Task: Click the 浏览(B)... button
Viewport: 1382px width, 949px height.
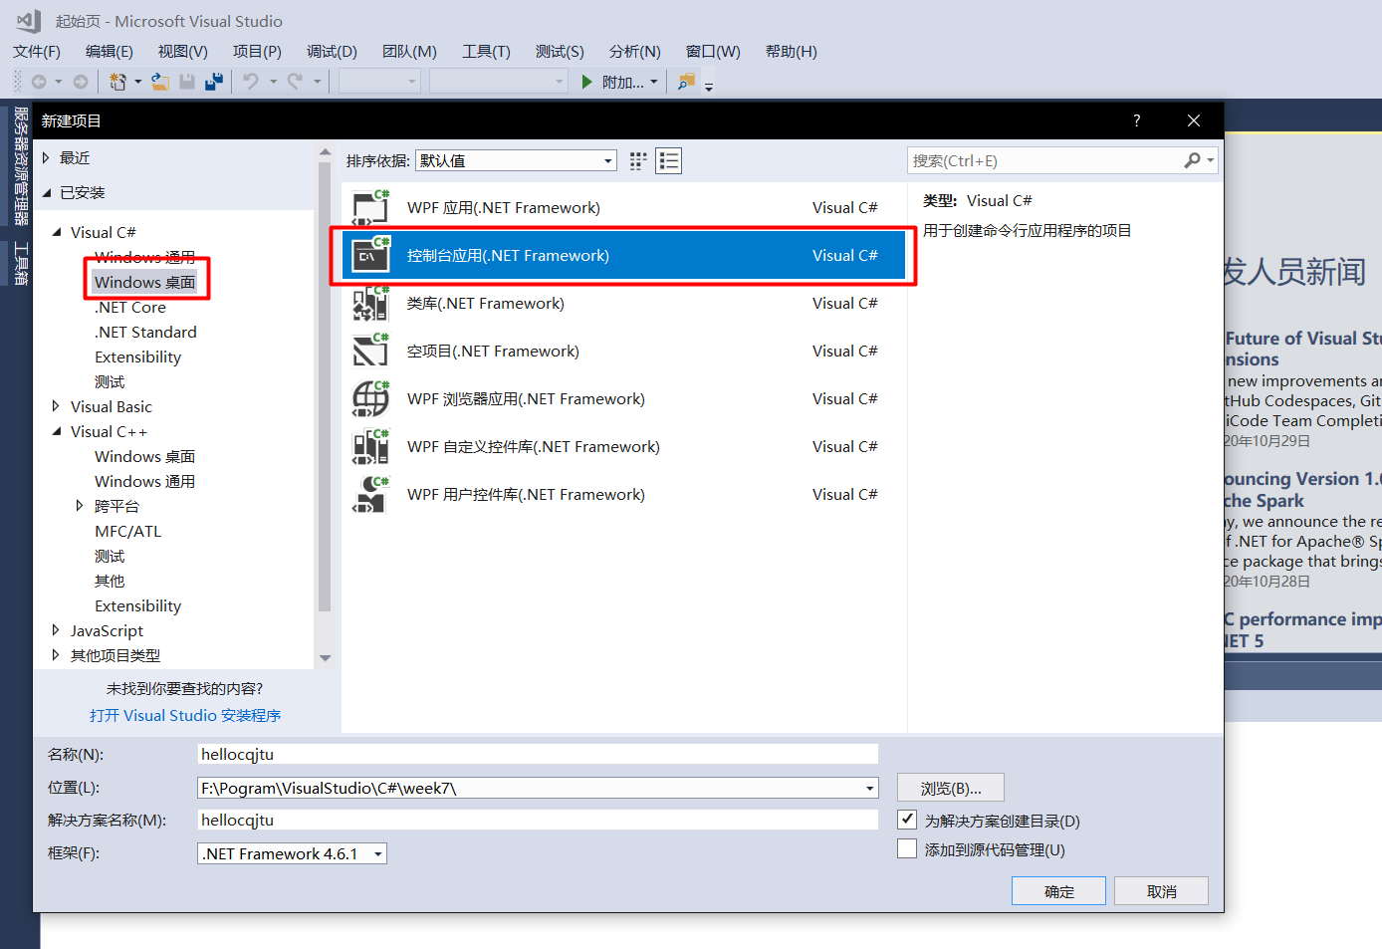Action: pos(951,788)
